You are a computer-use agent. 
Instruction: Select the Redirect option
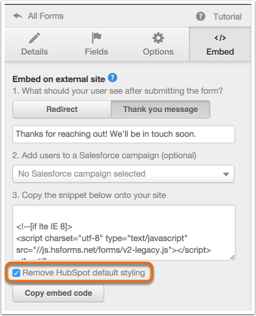[62, 109]
